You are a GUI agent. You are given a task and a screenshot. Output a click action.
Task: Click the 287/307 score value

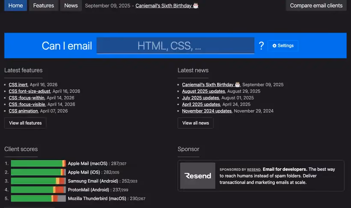click(119, 164)
